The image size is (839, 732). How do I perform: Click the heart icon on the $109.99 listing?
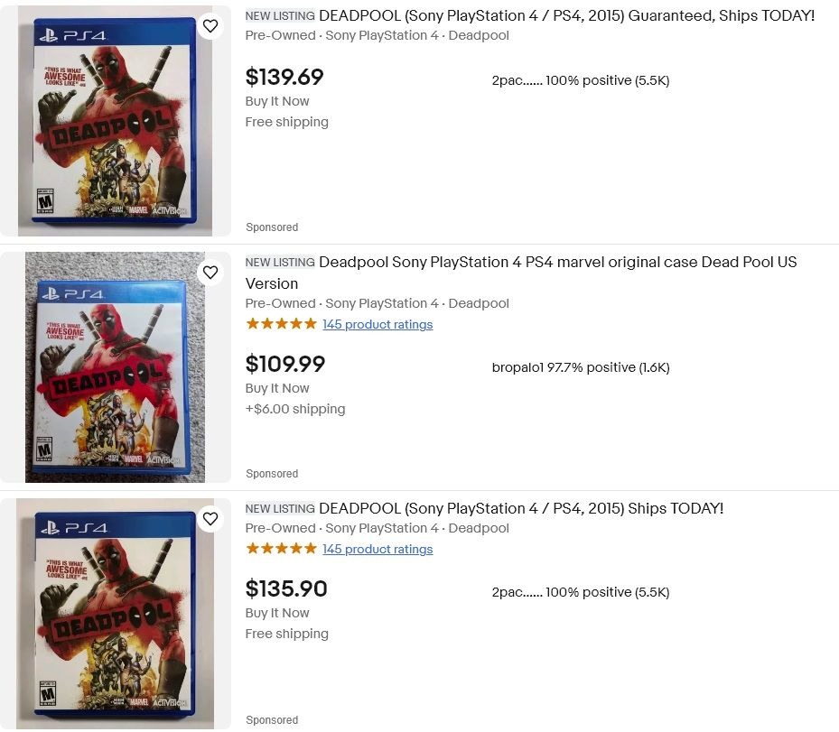point(210,273)
